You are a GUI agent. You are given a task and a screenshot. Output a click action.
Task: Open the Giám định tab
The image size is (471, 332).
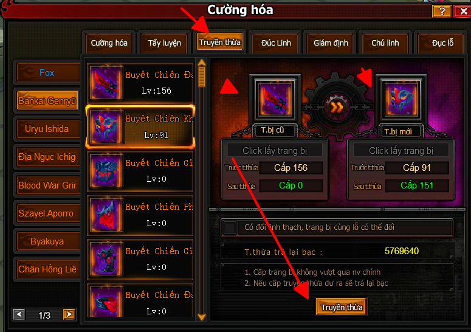(x=331, y=43)
